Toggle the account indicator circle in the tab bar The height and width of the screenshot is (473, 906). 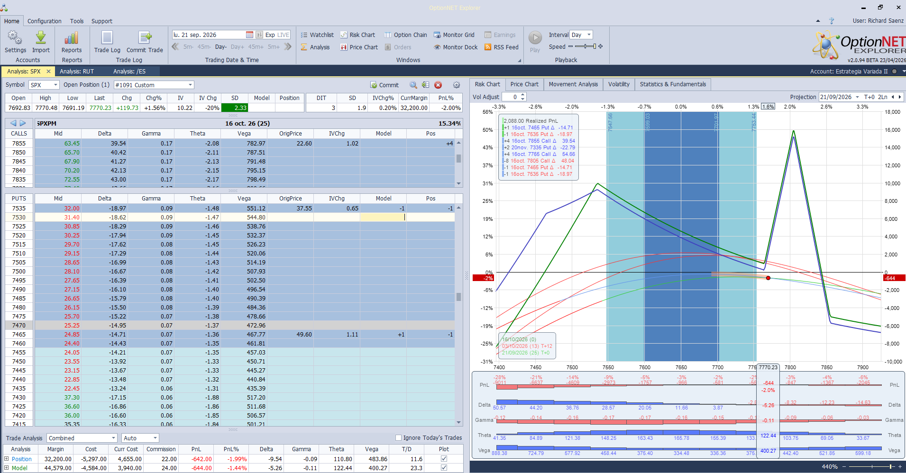click(x=895, y=72)
